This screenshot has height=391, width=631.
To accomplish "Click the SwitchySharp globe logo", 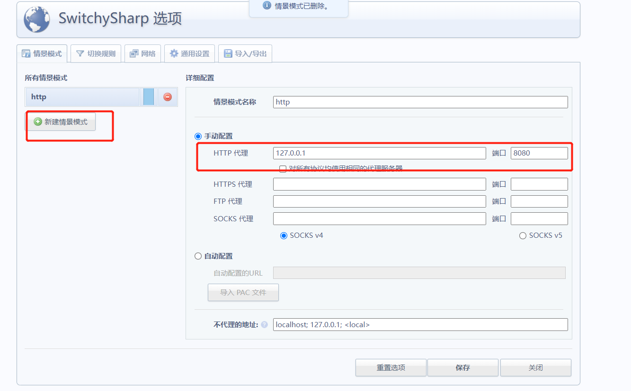I will coord(36,20).
